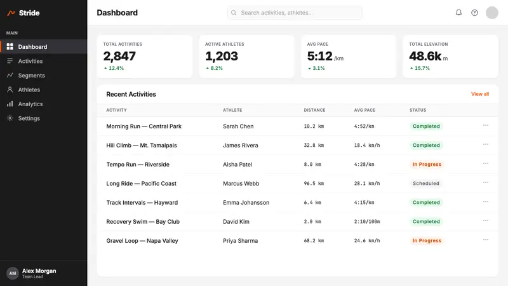Open Analytics in the sidebar

(43, 104)
